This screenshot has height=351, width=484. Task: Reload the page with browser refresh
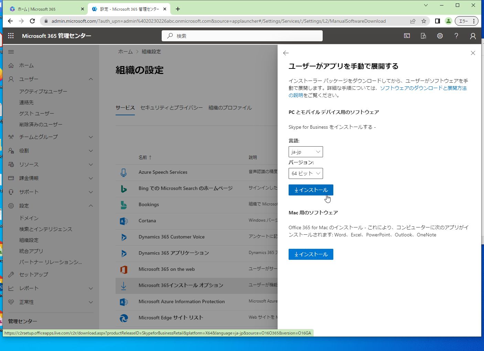tap(32, 21)
